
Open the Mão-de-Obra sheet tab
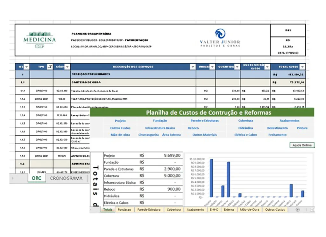tap(250, 210)
